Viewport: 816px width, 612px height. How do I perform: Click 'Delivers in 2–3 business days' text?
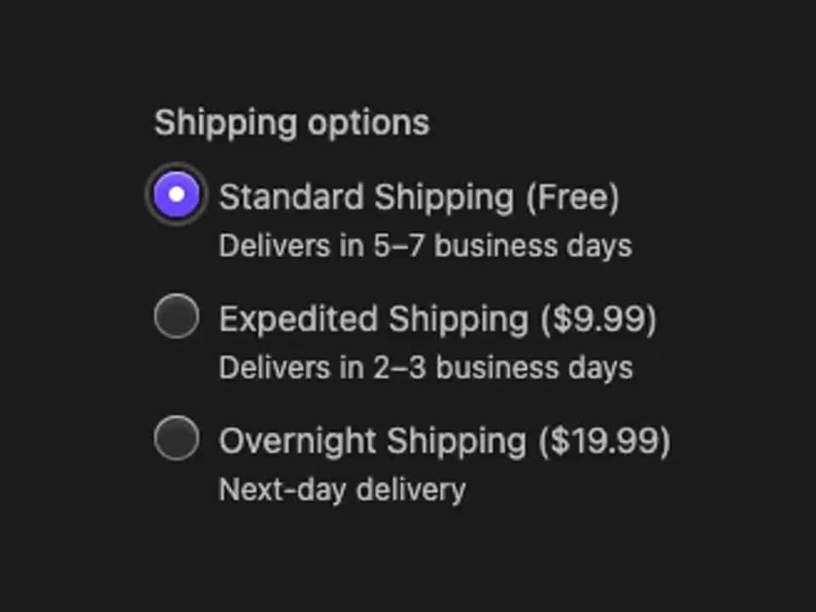426,368
